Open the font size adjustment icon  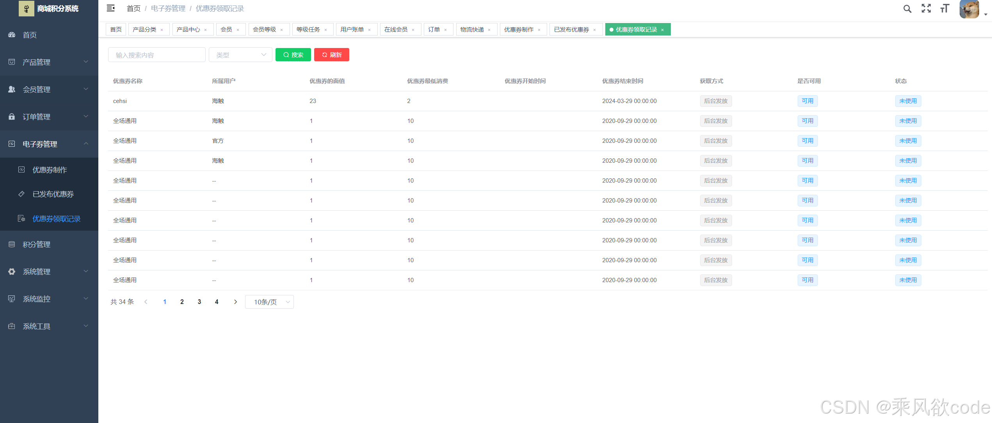pyautogui.click(x=944, y=9)
